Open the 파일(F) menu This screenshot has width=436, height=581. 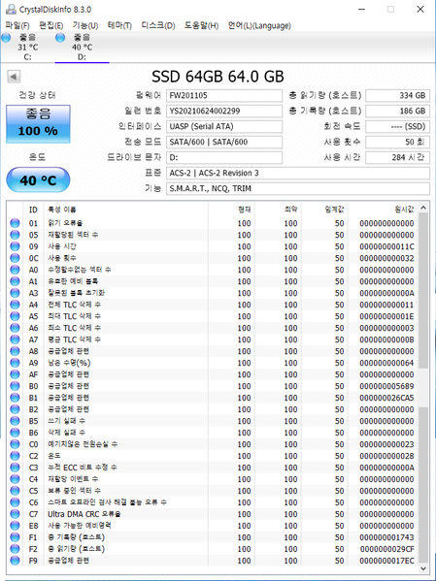[x=17, y=25]
